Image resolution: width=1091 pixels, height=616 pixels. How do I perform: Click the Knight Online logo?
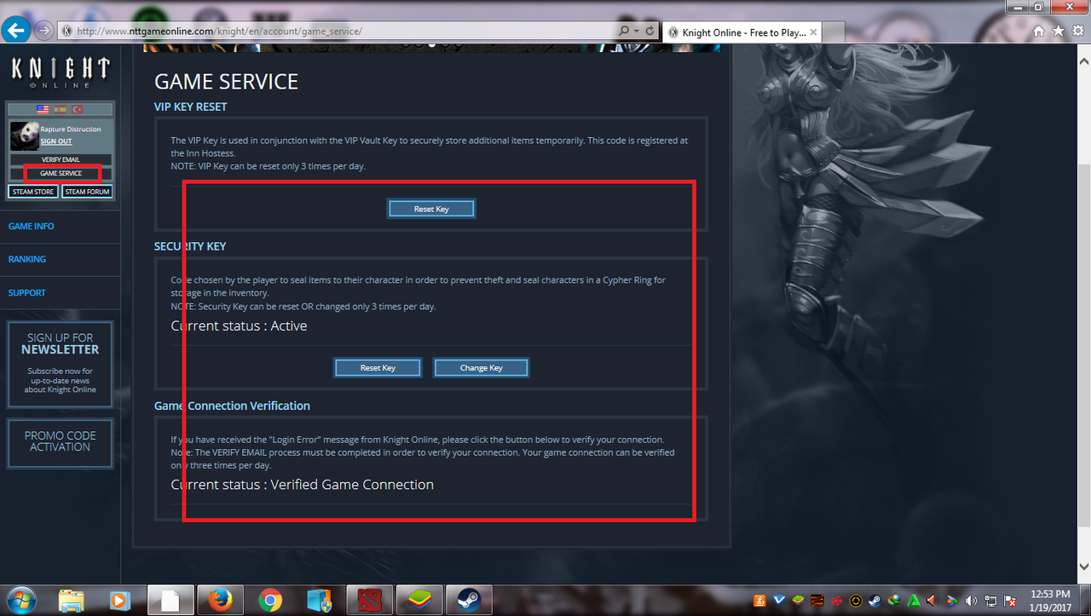(60, 72)
